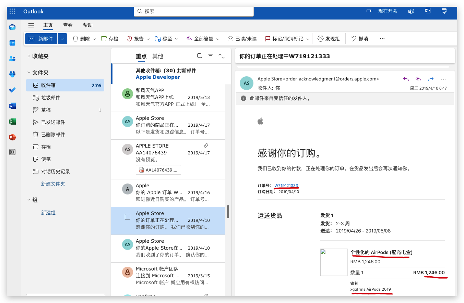Open People in the left app rail
This screenshot has height=303, width=464.
point(12,59)
